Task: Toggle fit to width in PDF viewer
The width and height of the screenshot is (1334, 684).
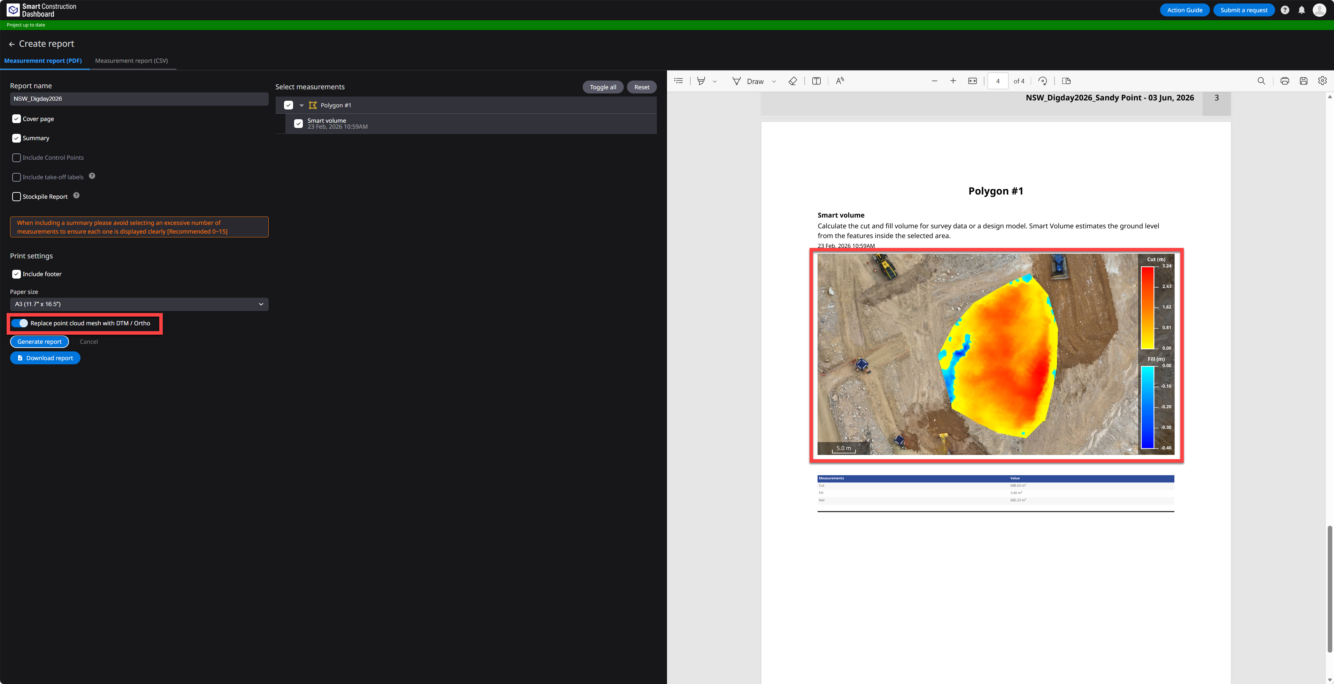Action: coord(973,81)
